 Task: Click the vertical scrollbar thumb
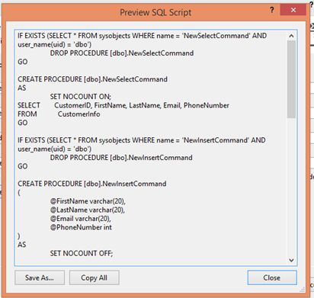[x=291, y=79]
